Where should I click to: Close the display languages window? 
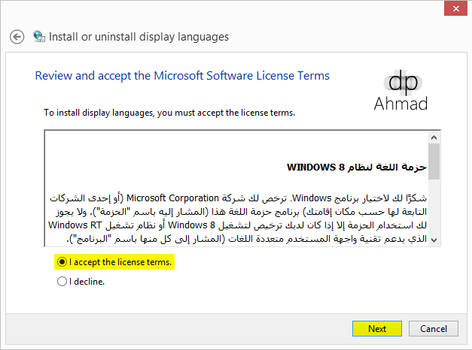pyautogui.click(x=453, y=9)
